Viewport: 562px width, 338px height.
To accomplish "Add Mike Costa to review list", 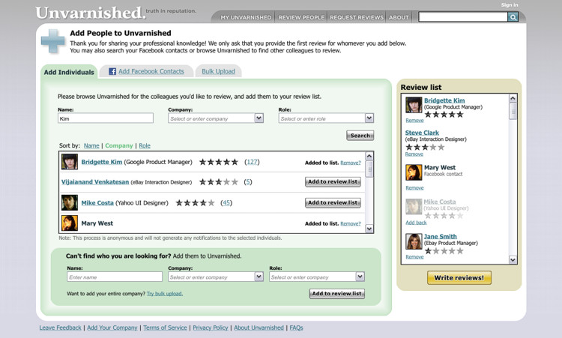I will (x=333, y=202).
